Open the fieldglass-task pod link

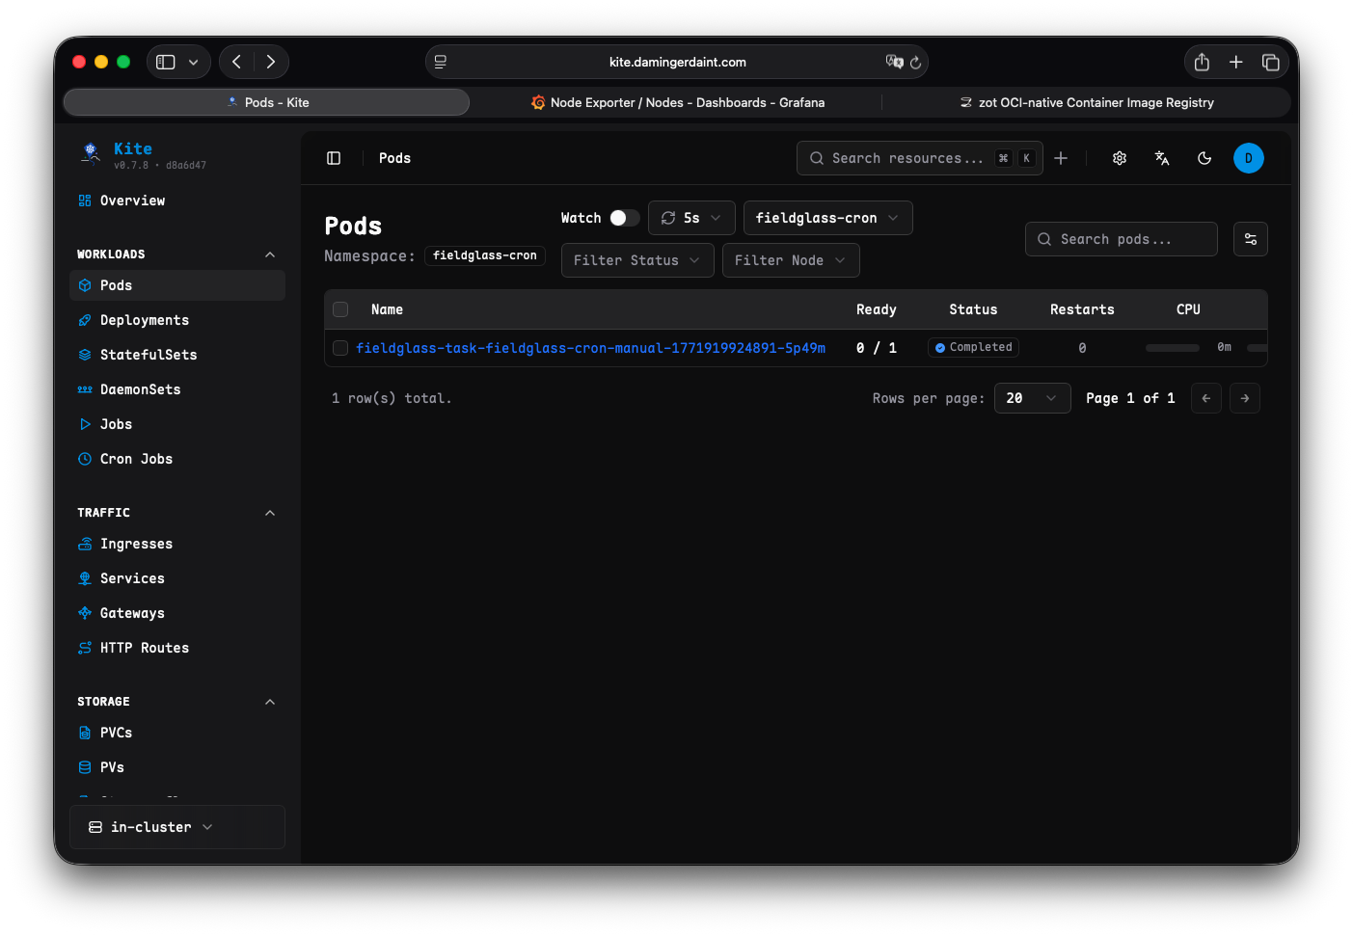point(590,348)
